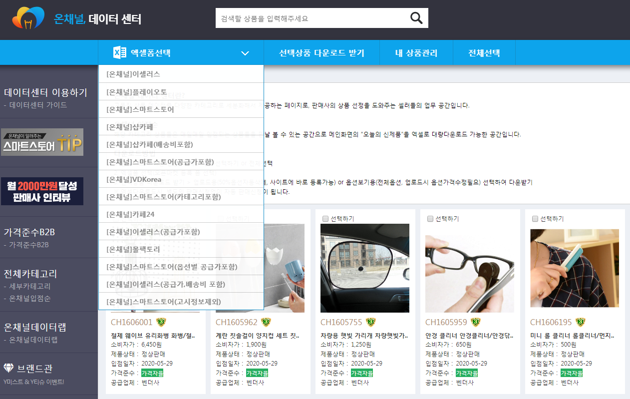Select [온채널]스마트스토어(고시정보제외) option
The height and width of the screenshot is (399, 630).
181,302
